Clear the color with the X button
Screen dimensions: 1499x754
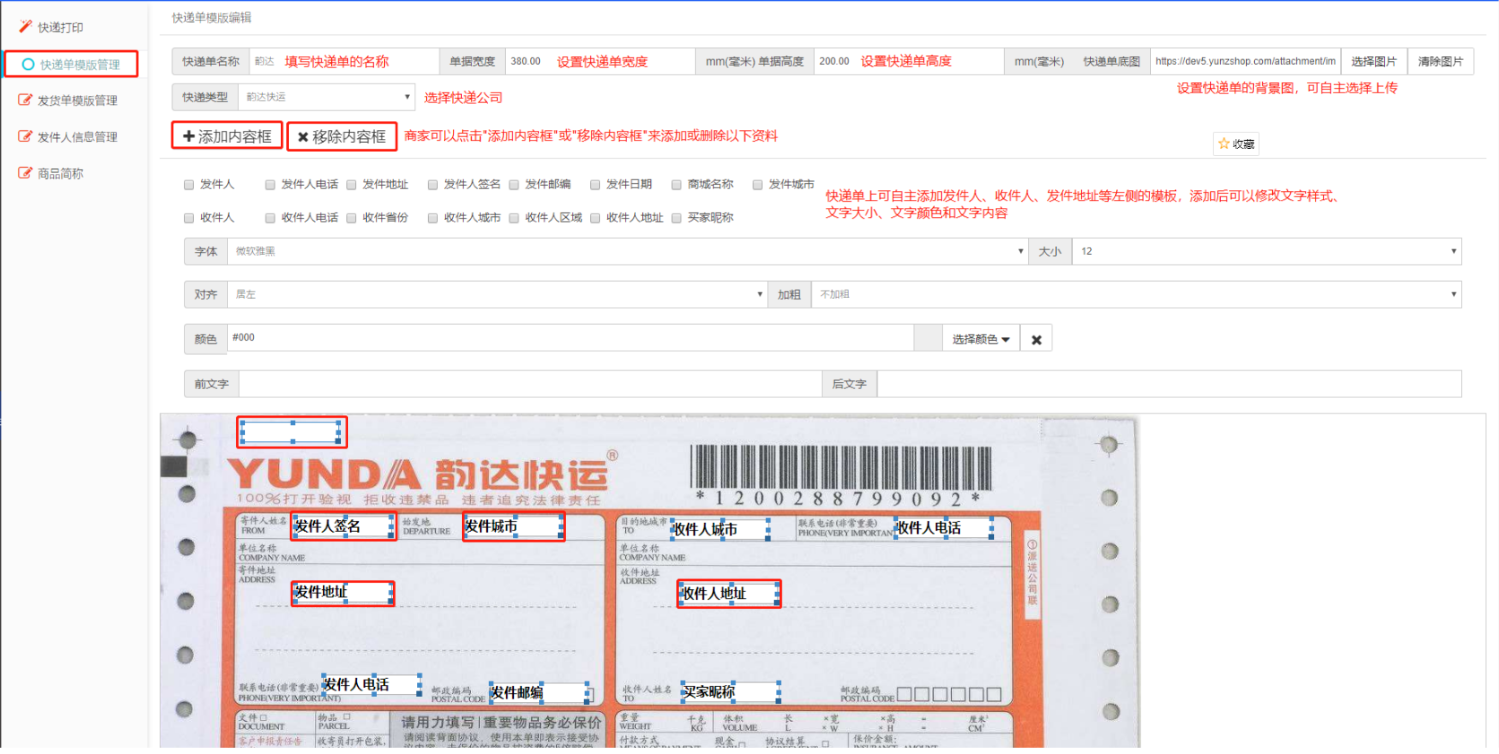(x=1036, y=339)
